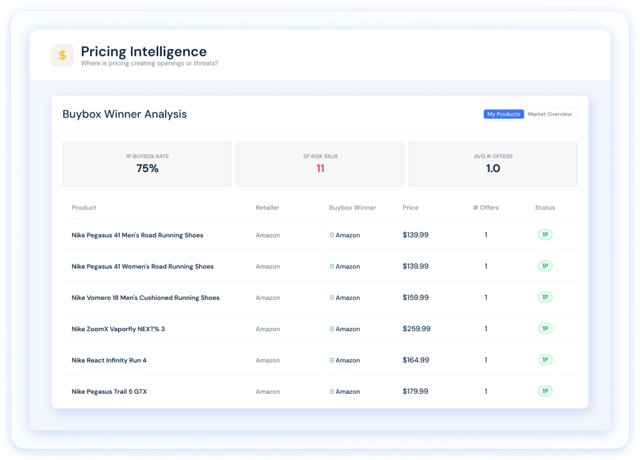
Task: Click 1P status badge for Pegasus Trail 5 GTX
Action: (x=545, y=391)
